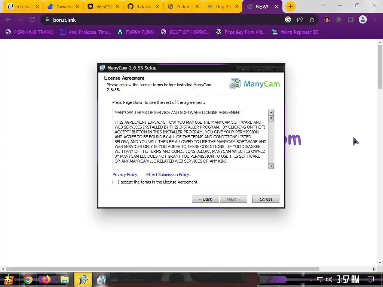Open the Privacy Policy link

coord(125,175)
